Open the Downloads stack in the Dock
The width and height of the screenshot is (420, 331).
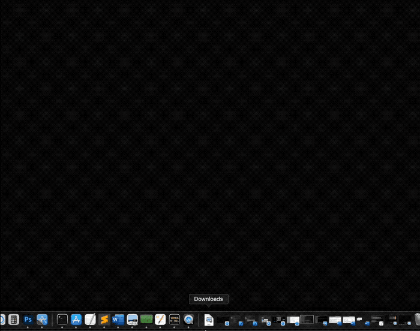point(209,320)
